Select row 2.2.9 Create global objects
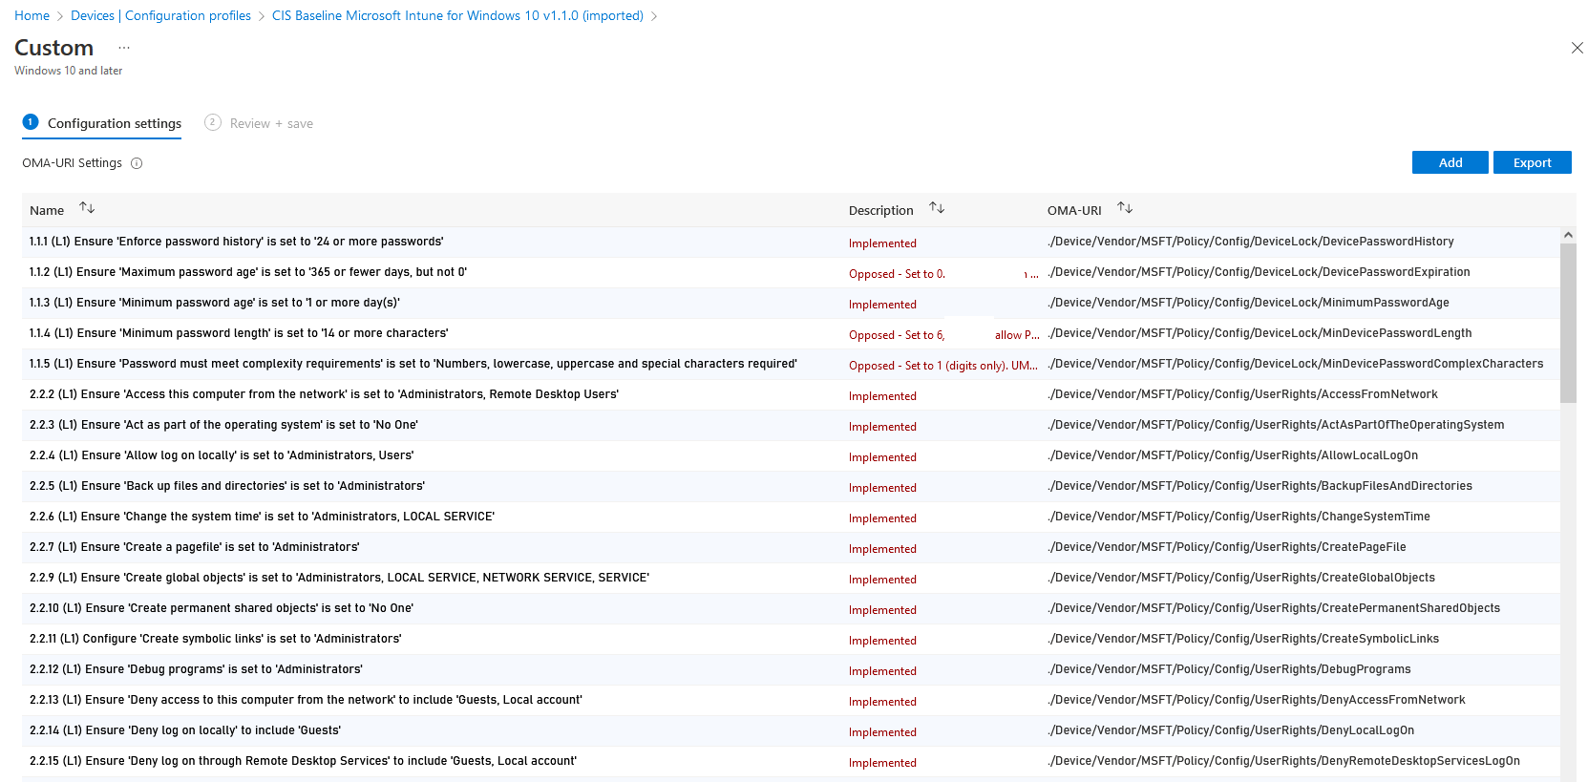The width and height of the screenshot is (1588, 782). pos(792,578)
